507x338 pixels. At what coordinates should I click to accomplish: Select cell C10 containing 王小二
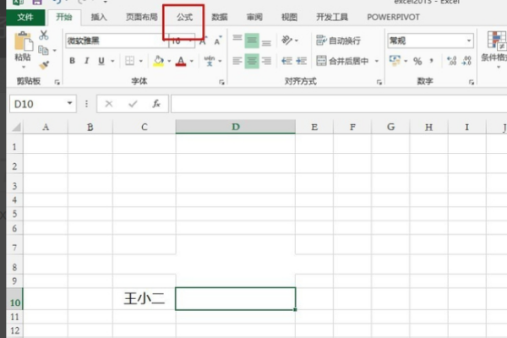[144, 298]
